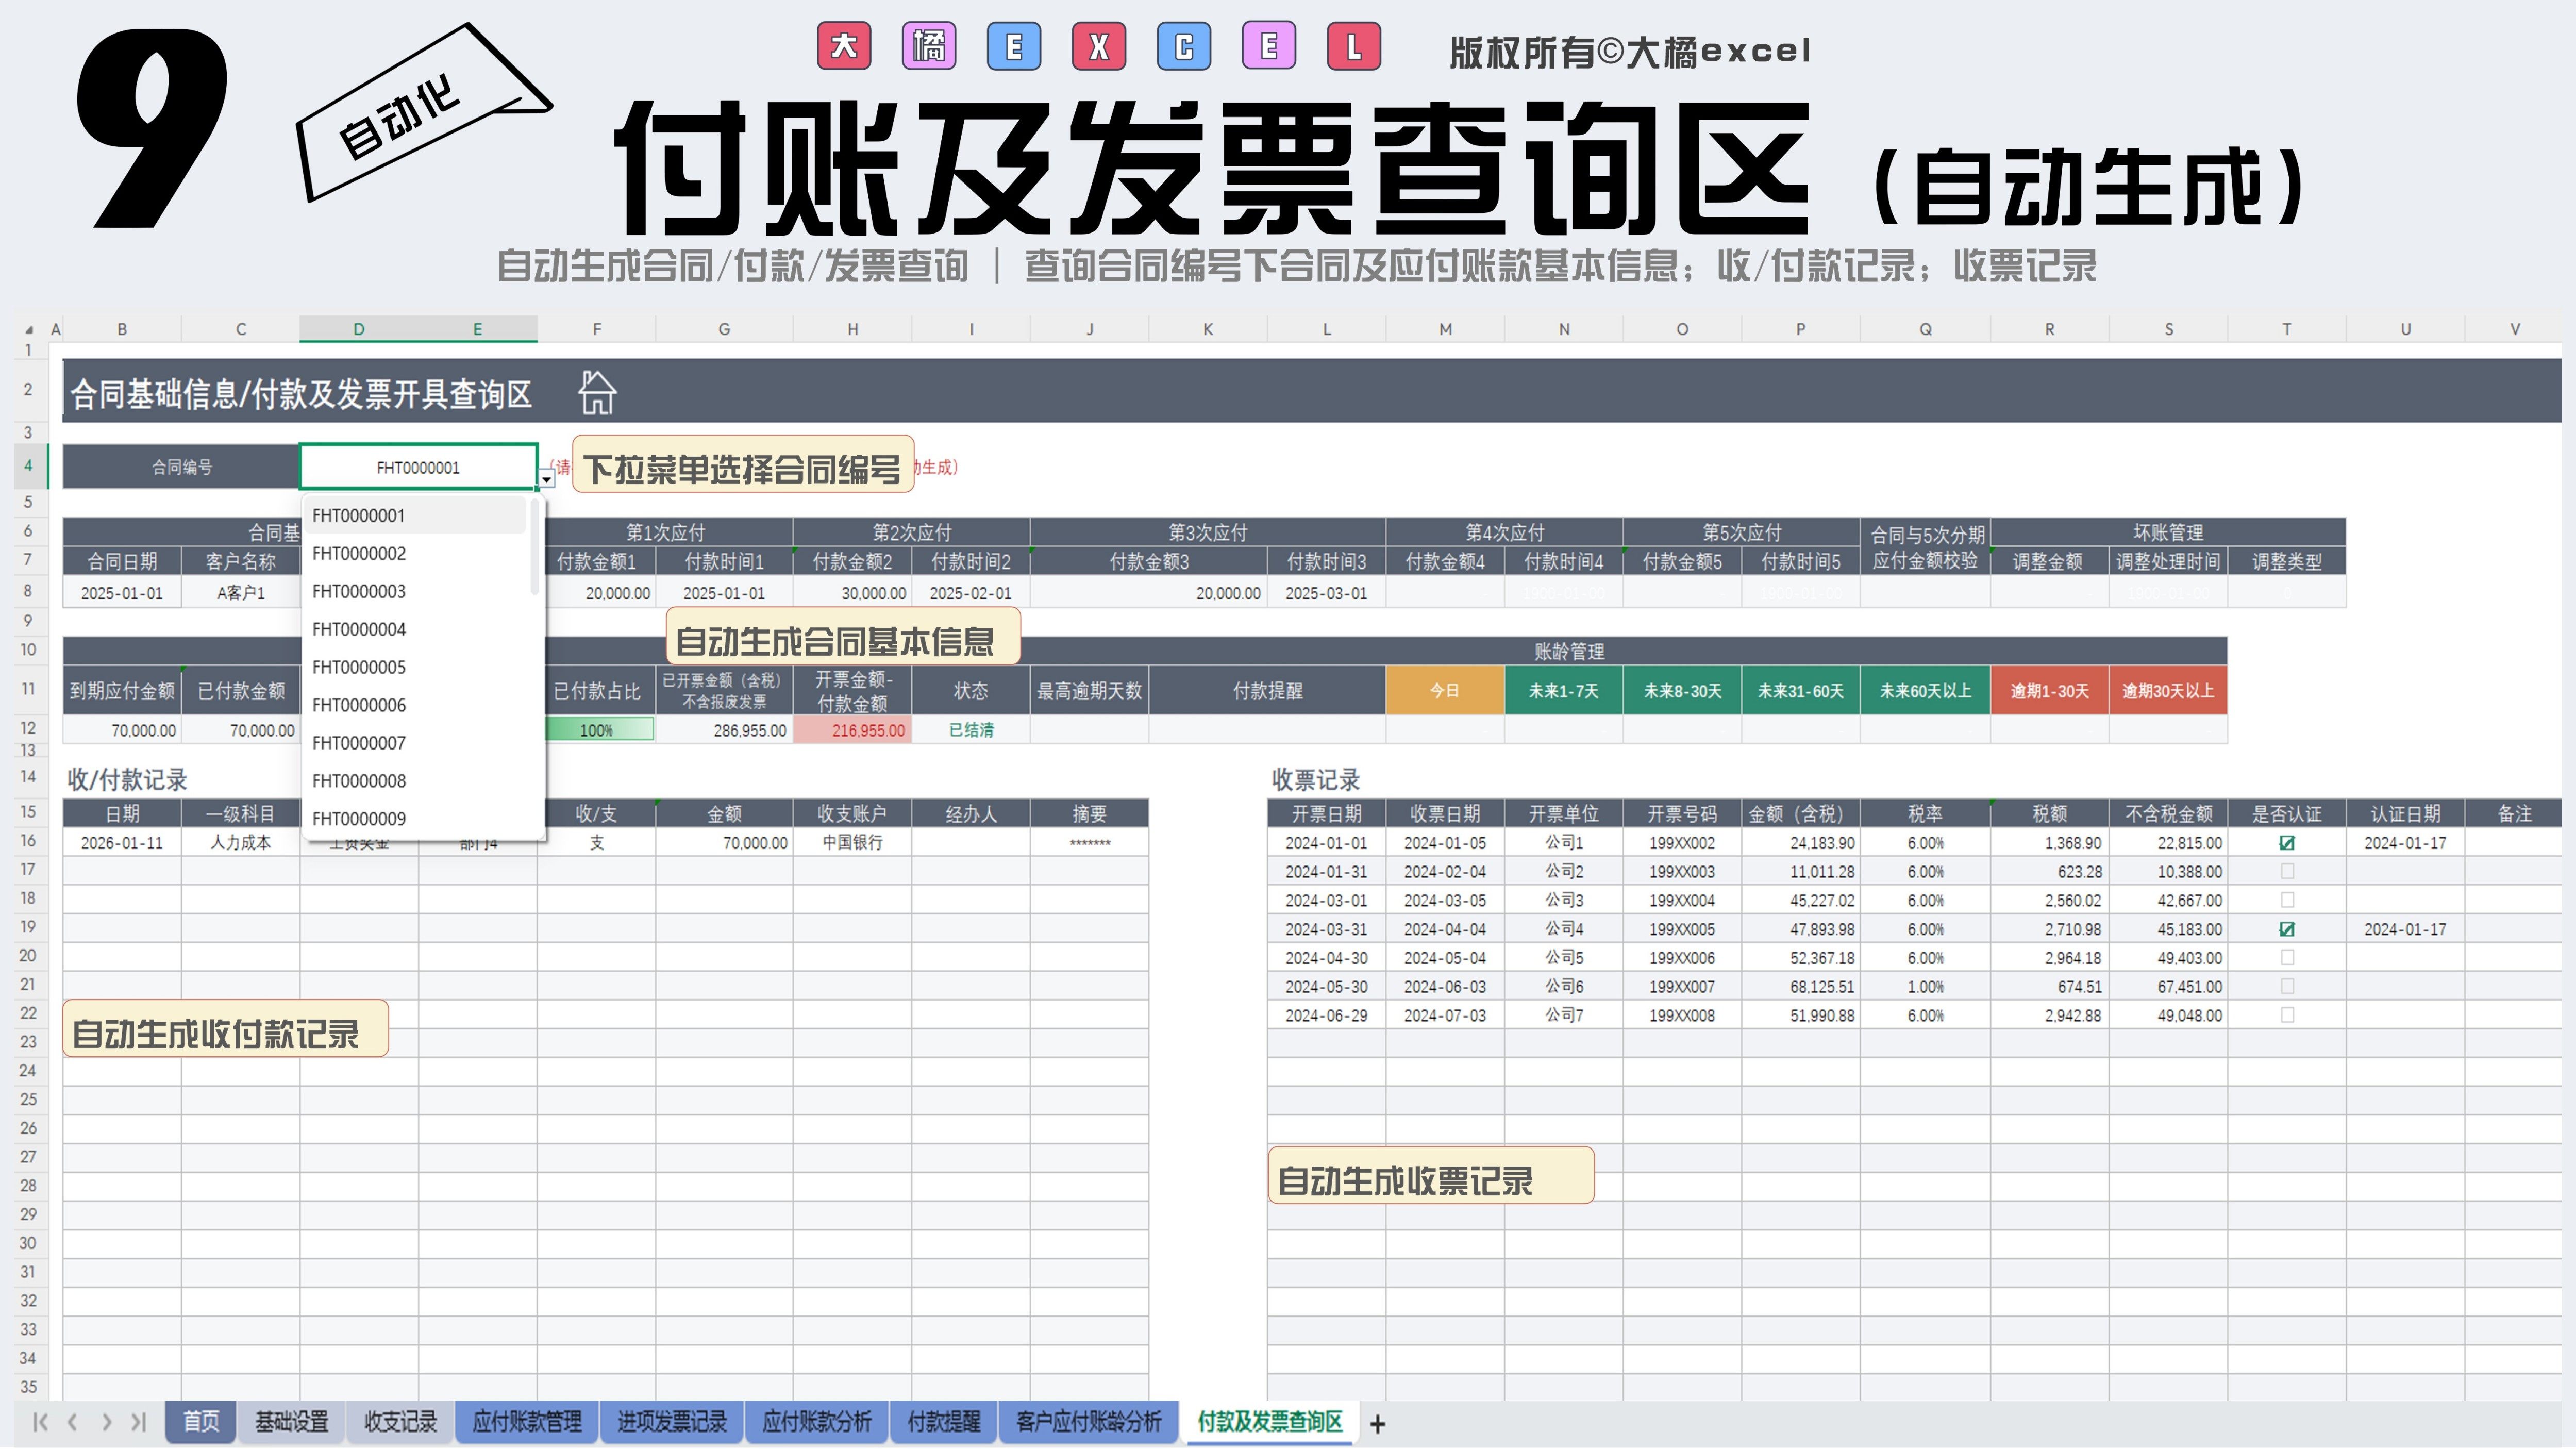Switch to 应付账款管理 sheet tab

point(527,1421)
